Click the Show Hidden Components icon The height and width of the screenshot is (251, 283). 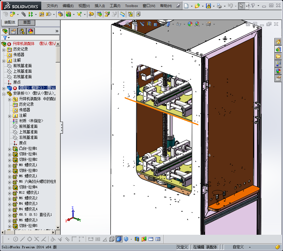(x=61, y=14)
